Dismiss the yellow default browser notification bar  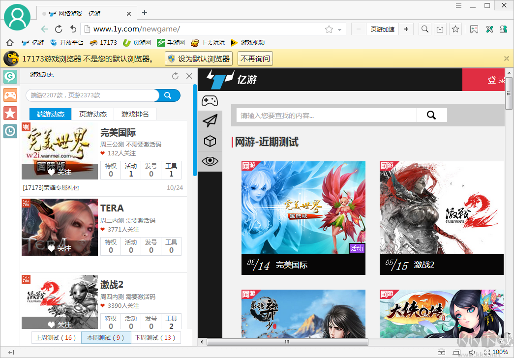tap(507, 59)
